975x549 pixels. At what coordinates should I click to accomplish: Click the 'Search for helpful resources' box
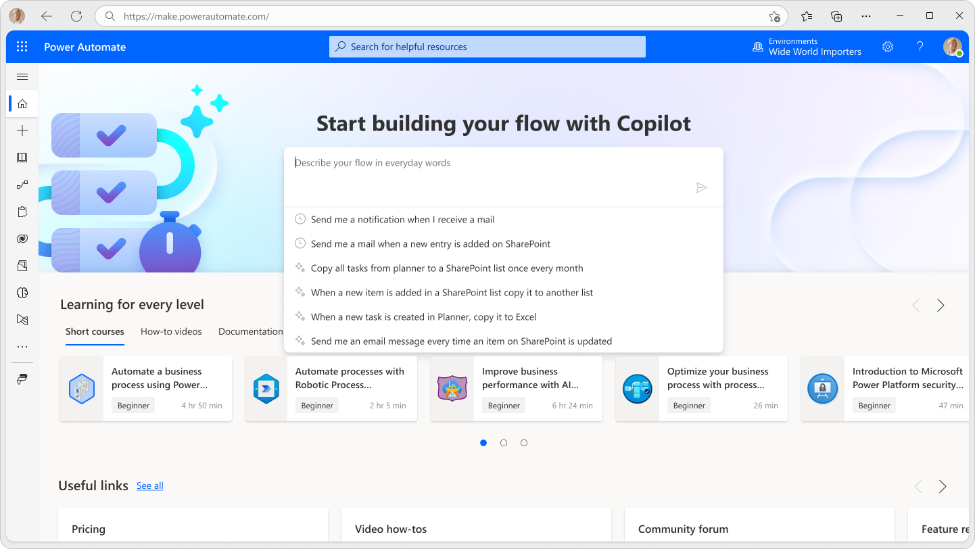[487, 47]
